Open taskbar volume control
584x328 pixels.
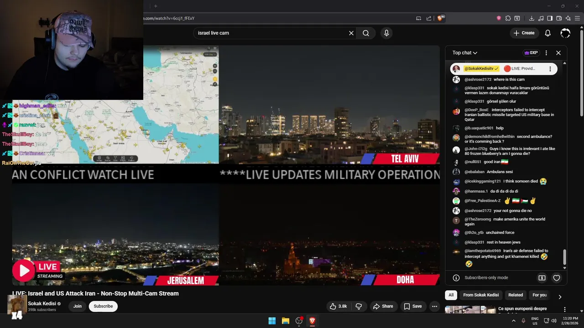tap(554, 321)
